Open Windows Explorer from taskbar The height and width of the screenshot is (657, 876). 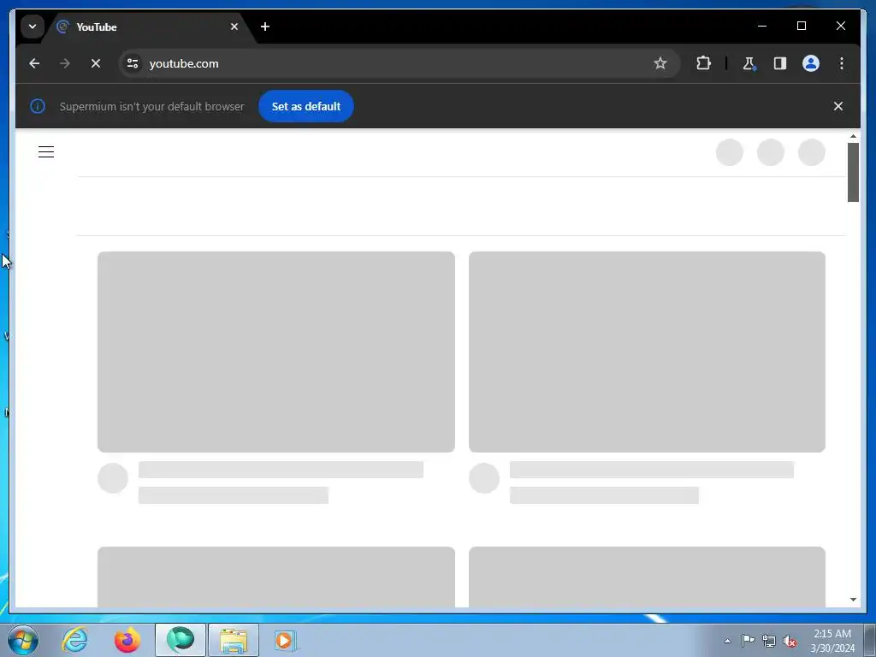234,640
